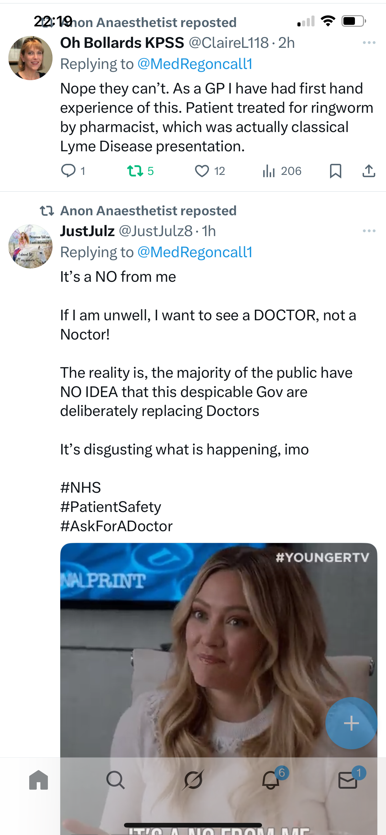Reply to Oh Bollards KPSS tweet
The height and width of the screenshot is (835, 386).
click(x=68, y=171)
